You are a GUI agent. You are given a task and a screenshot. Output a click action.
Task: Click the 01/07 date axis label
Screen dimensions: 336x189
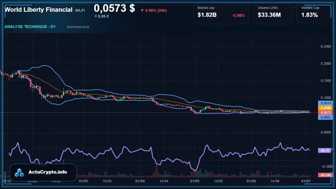pos(306,181)
